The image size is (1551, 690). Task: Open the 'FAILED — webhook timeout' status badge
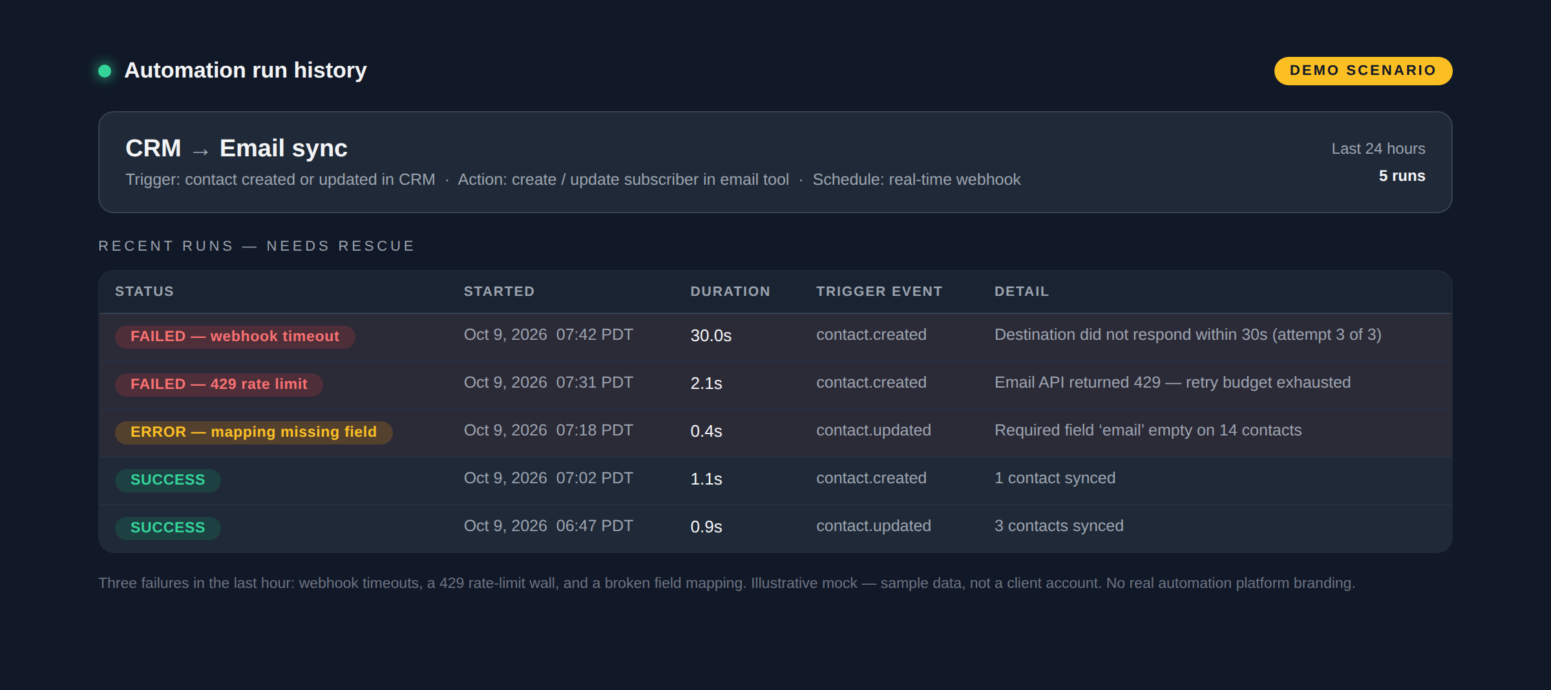(235, 337)
